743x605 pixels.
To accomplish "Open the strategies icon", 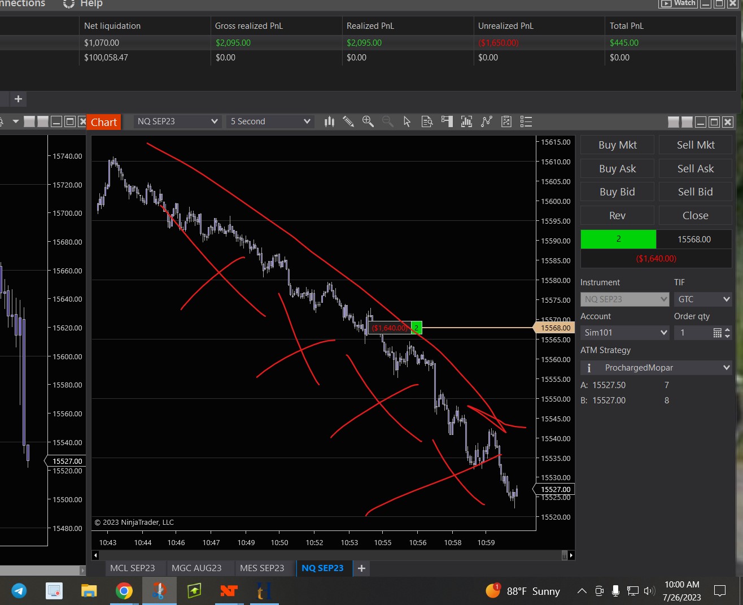I will click(x=487, y=121).
